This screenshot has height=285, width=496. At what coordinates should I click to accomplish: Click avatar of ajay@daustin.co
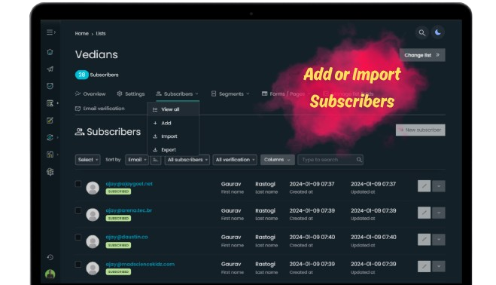click(93, 241)
